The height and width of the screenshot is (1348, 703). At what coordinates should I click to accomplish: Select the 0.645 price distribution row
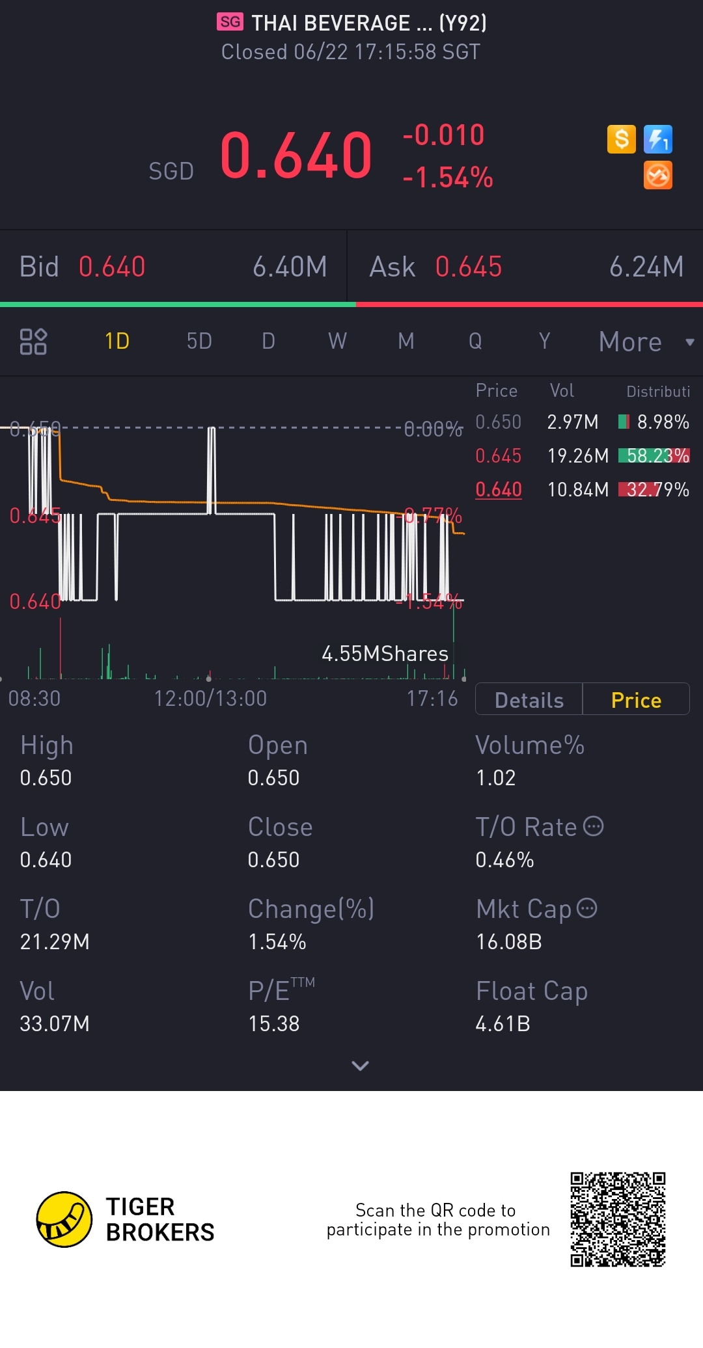point(583,455)
